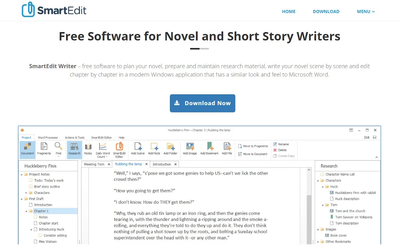Expand the MENU dropdown

[x=366, y=11]
